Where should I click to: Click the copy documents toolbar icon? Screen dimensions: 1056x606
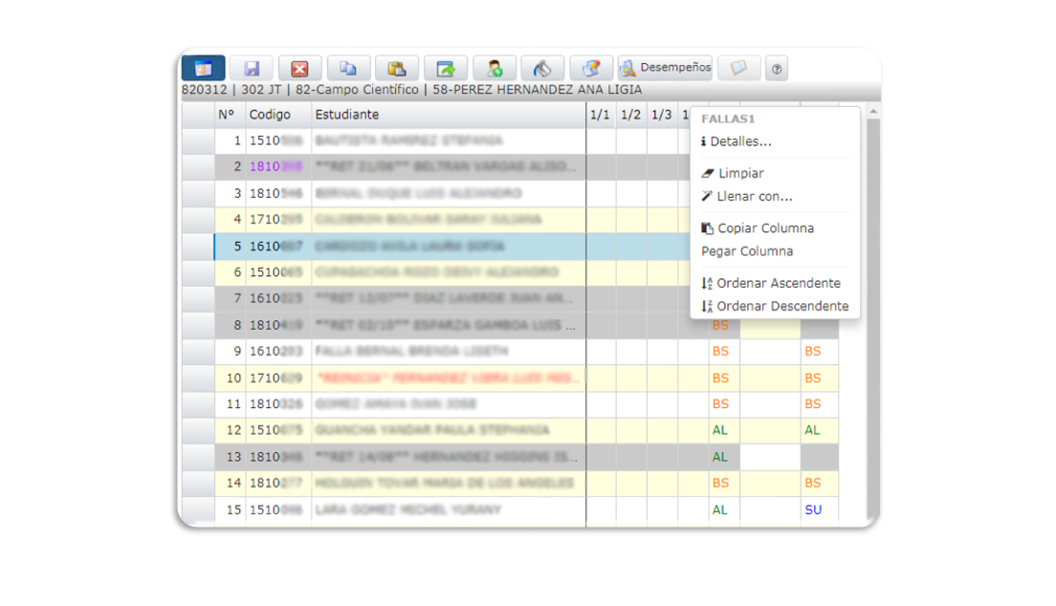348,68
